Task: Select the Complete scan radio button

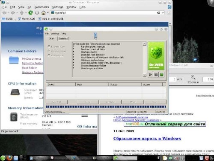Action: 49,51
